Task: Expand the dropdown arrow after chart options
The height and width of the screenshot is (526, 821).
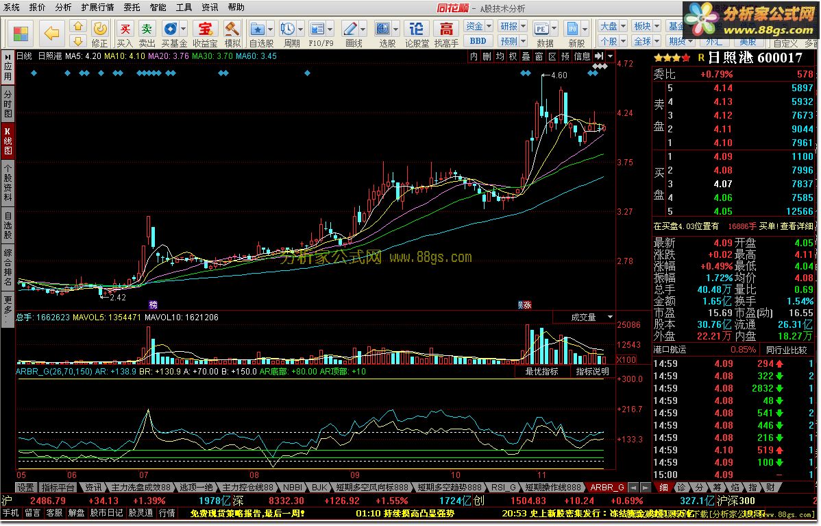Action: coord(611,56)
